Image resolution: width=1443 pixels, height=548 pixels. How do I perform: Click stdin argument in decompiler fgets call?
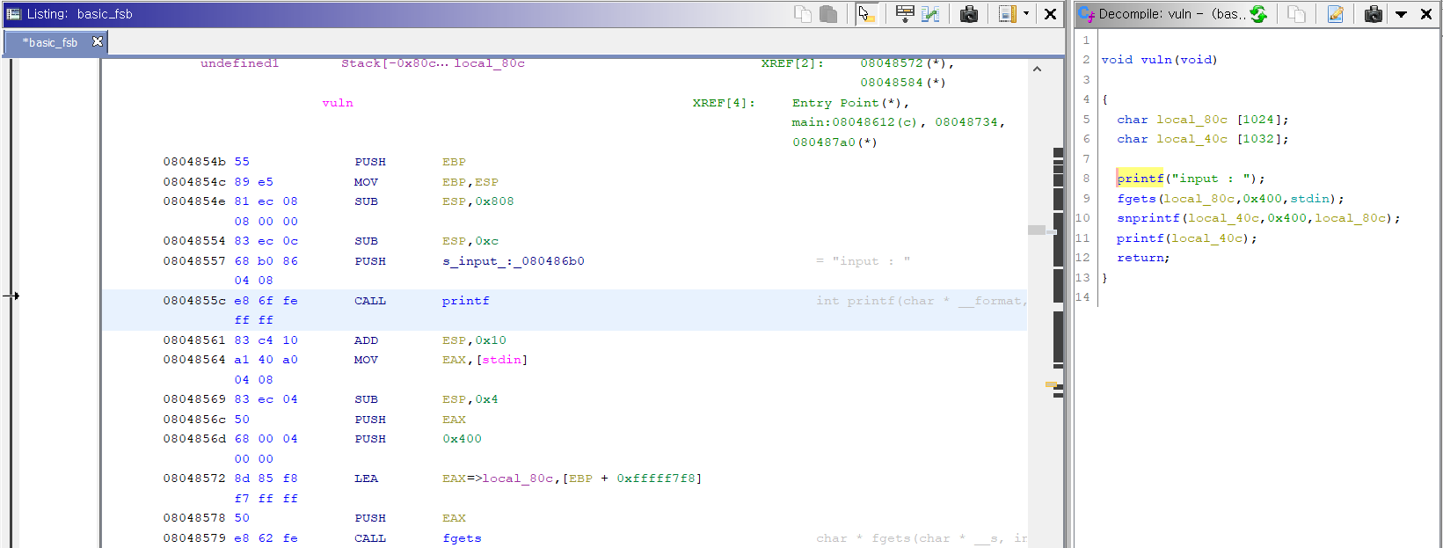tap(1310, 199)
